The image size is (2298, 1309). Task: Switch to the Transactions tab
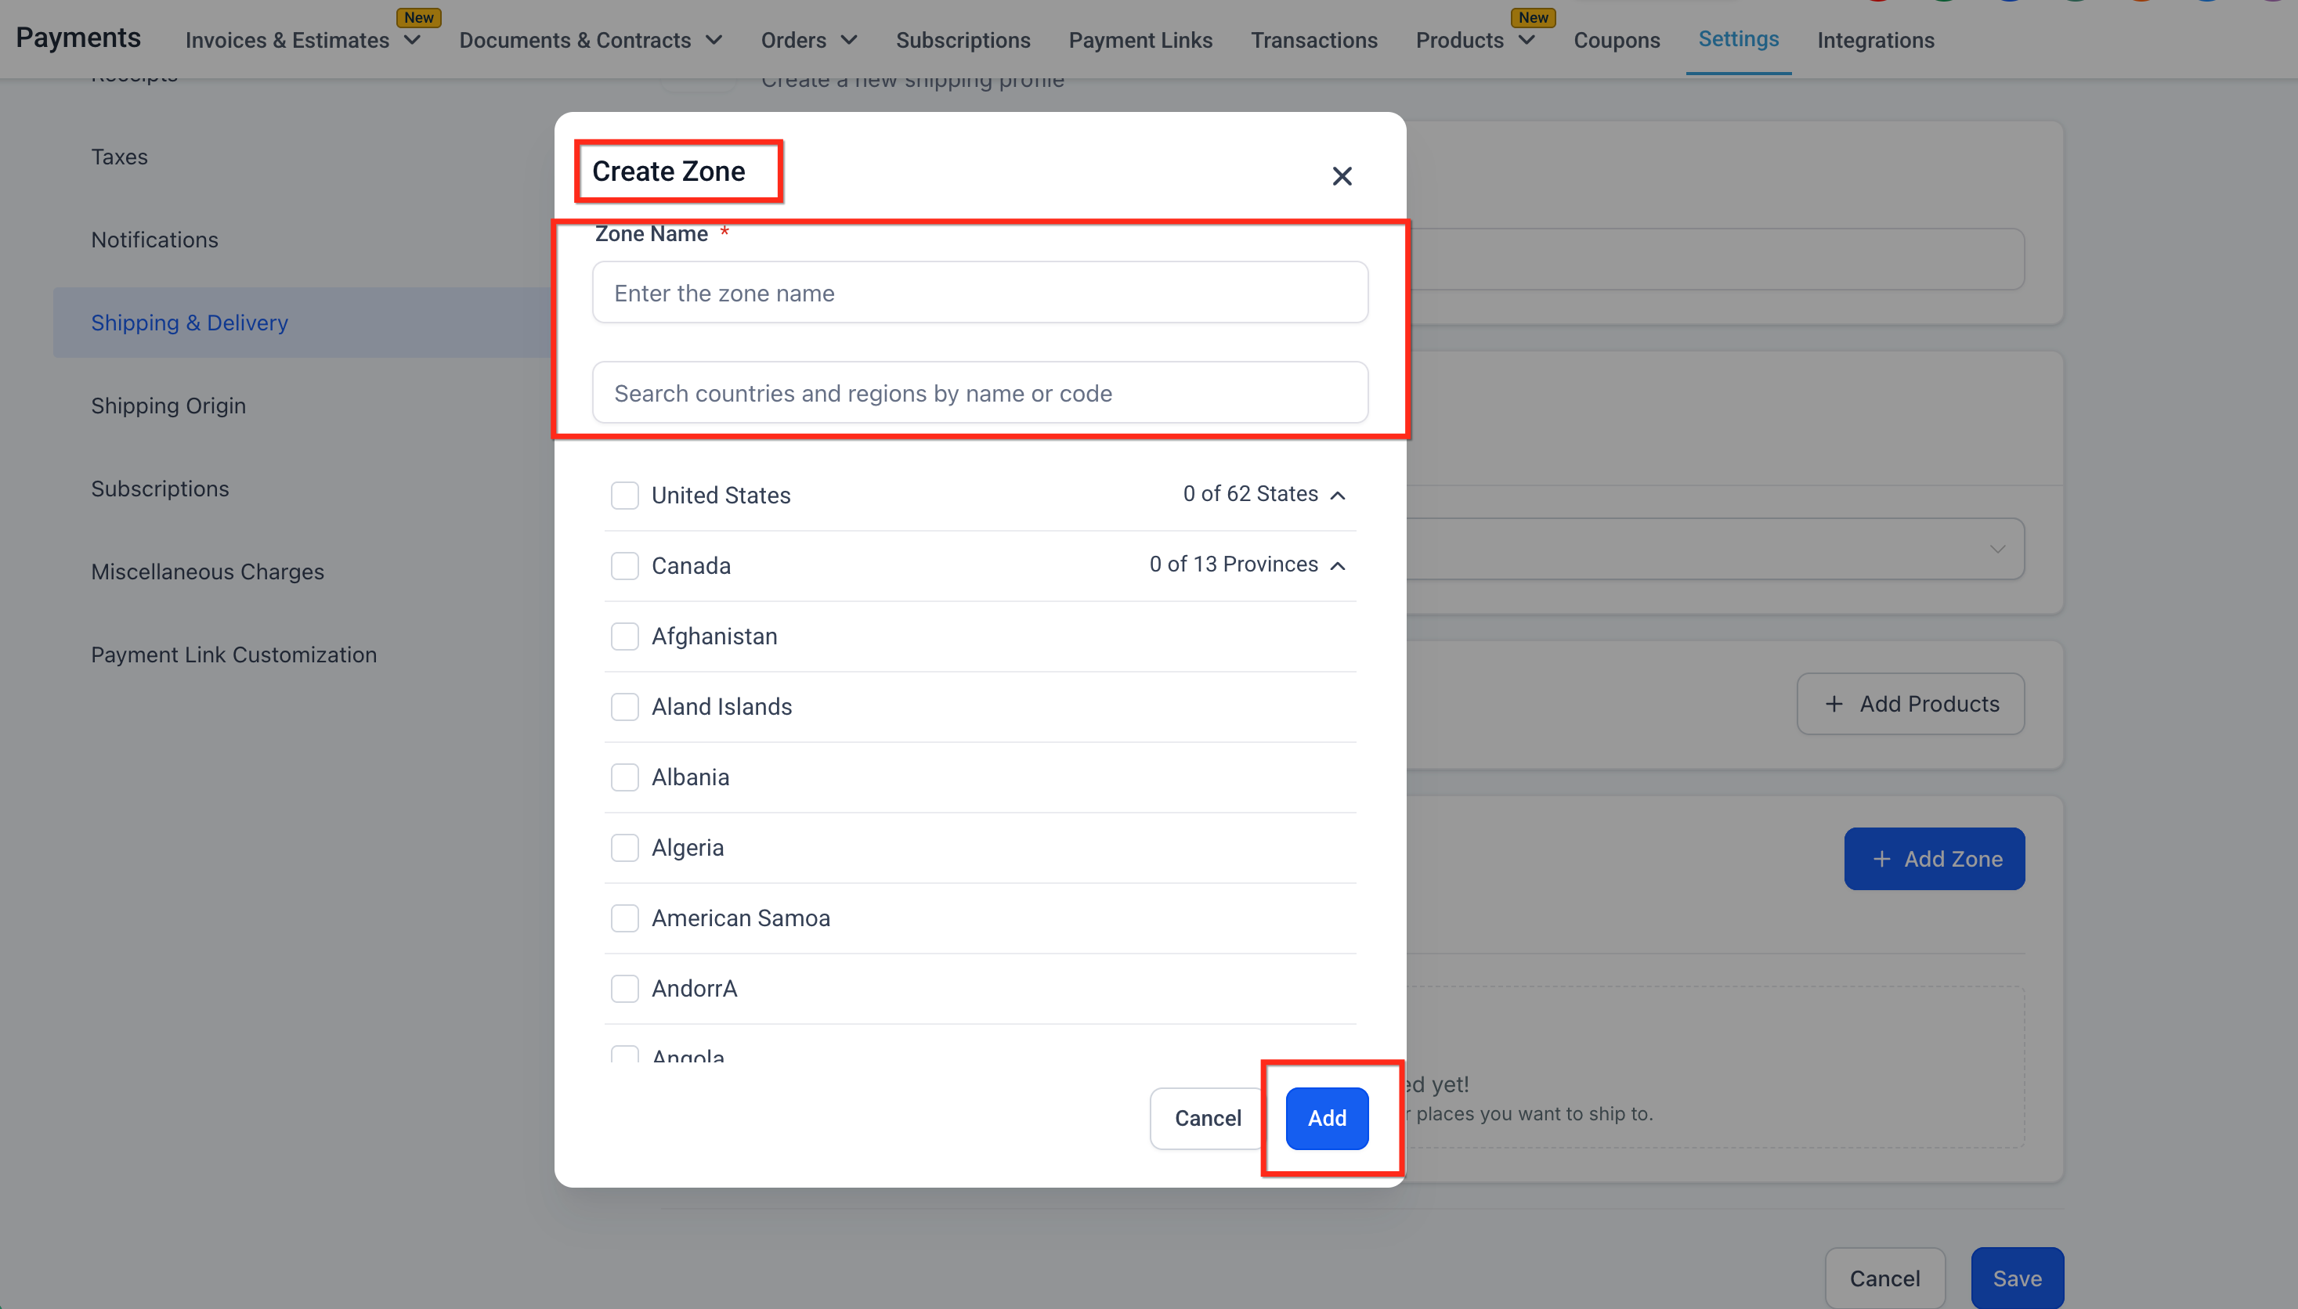pos(1313,41)
